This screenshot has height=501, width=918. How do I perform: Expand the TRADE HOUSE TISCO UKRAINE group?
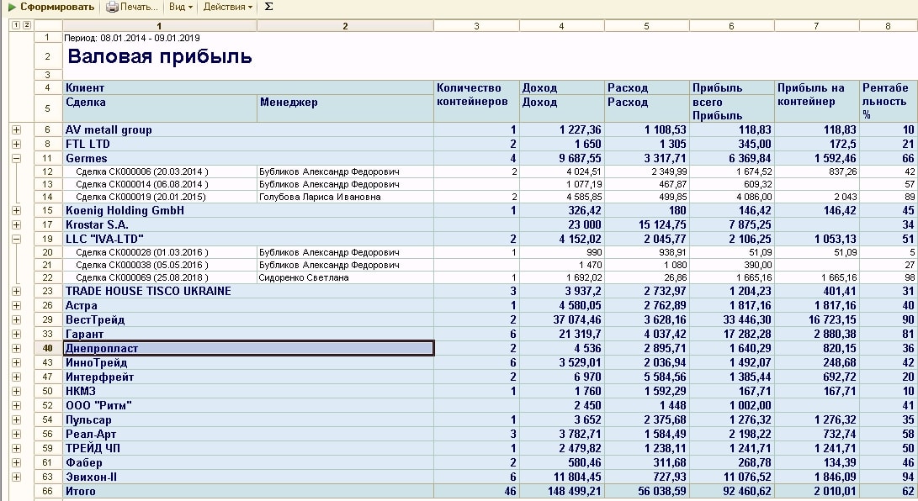point(16,292)
